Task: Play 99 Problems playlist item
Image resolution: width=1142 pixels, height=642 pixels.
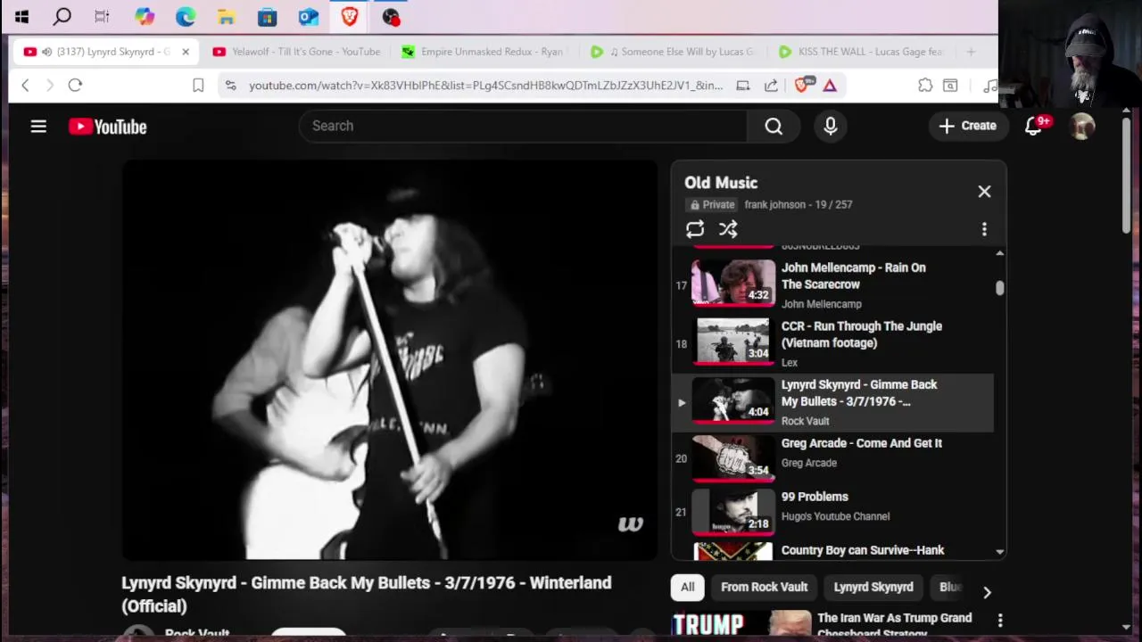Action: pos(832,512)
